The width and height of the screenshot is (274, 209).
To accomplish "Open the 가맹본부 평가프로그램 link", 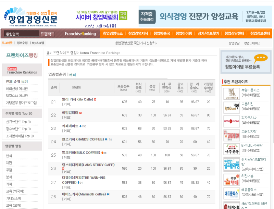I will [x=21, y=103].
